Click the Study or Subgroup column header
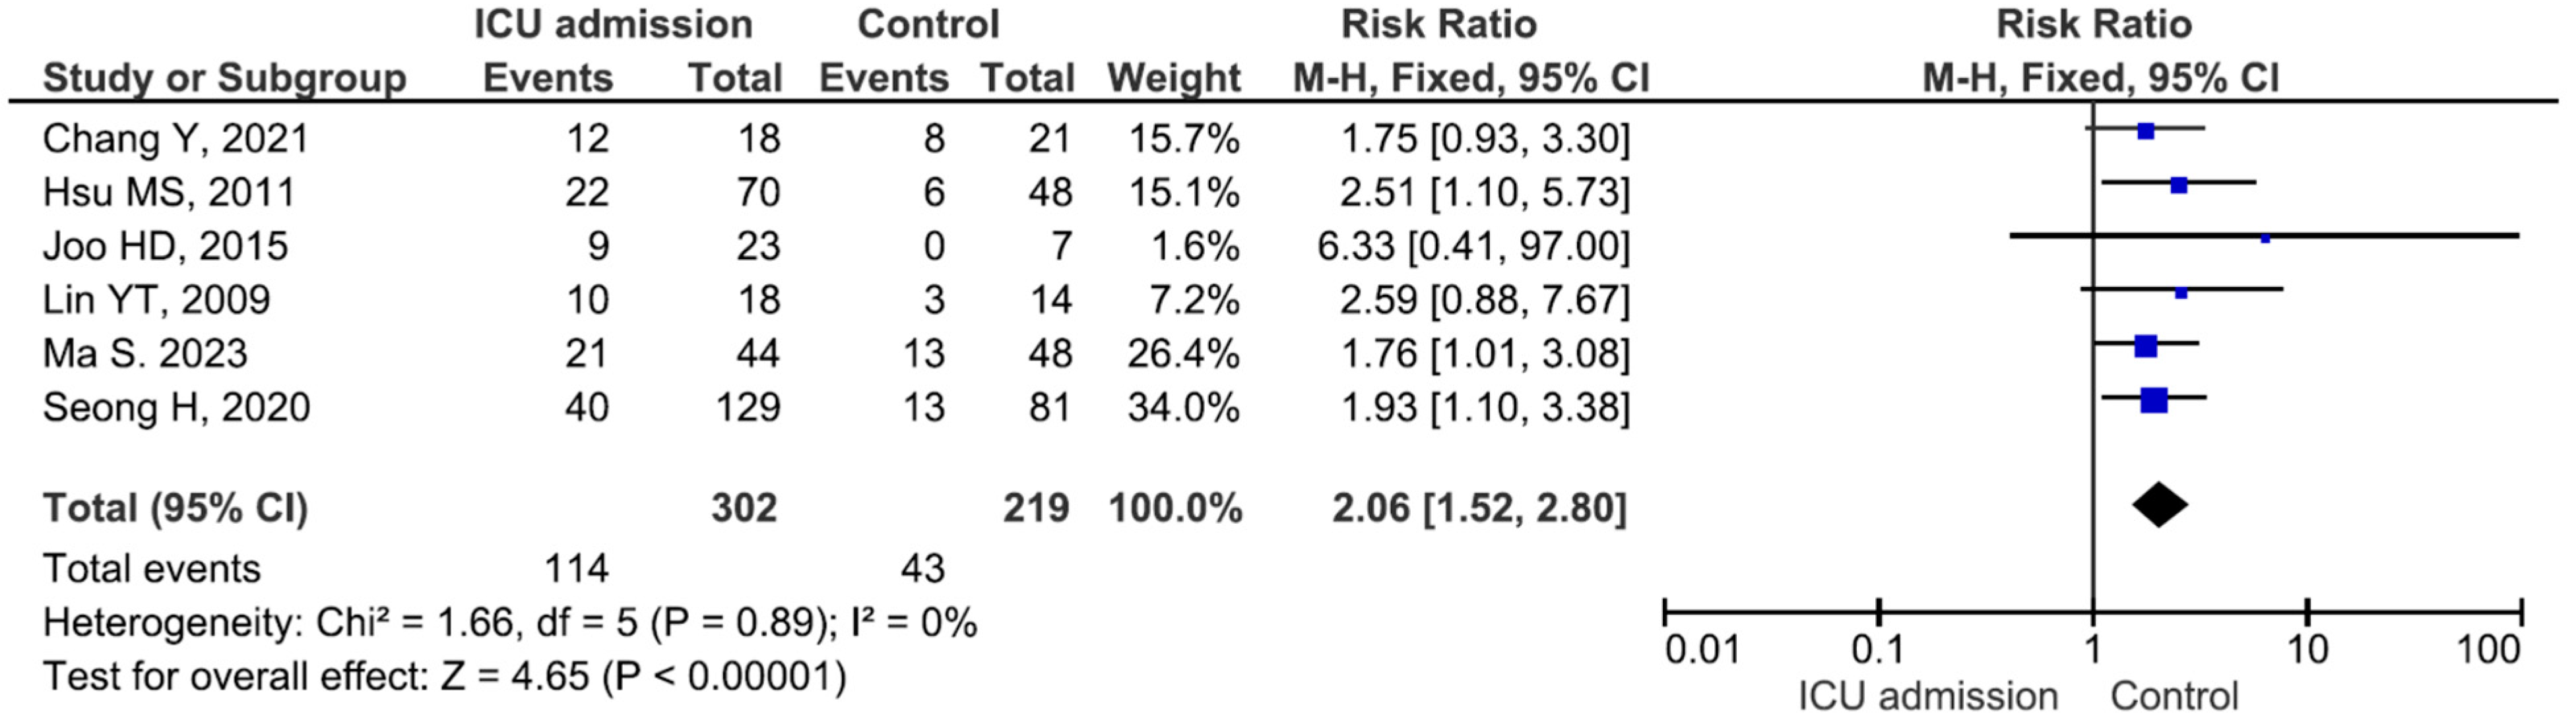Screen dimensions: 2576x726 pyautogui.click(x=224, y=78)
